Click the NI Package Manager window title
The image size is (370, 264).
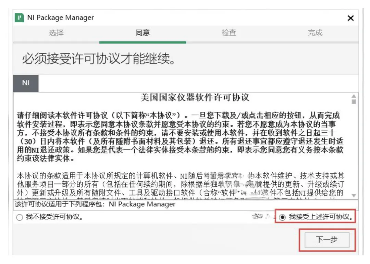[x=60, y=18]
